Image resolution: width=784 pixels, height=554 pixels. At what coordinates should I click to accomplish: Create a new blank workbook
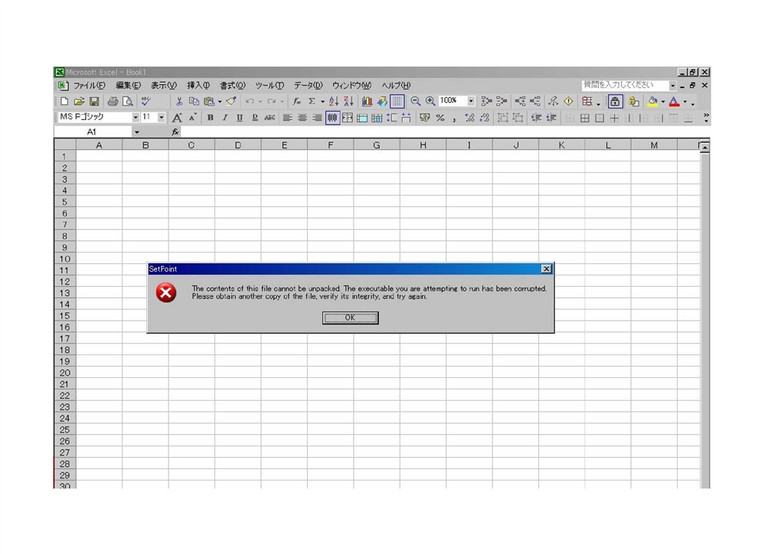64,102
